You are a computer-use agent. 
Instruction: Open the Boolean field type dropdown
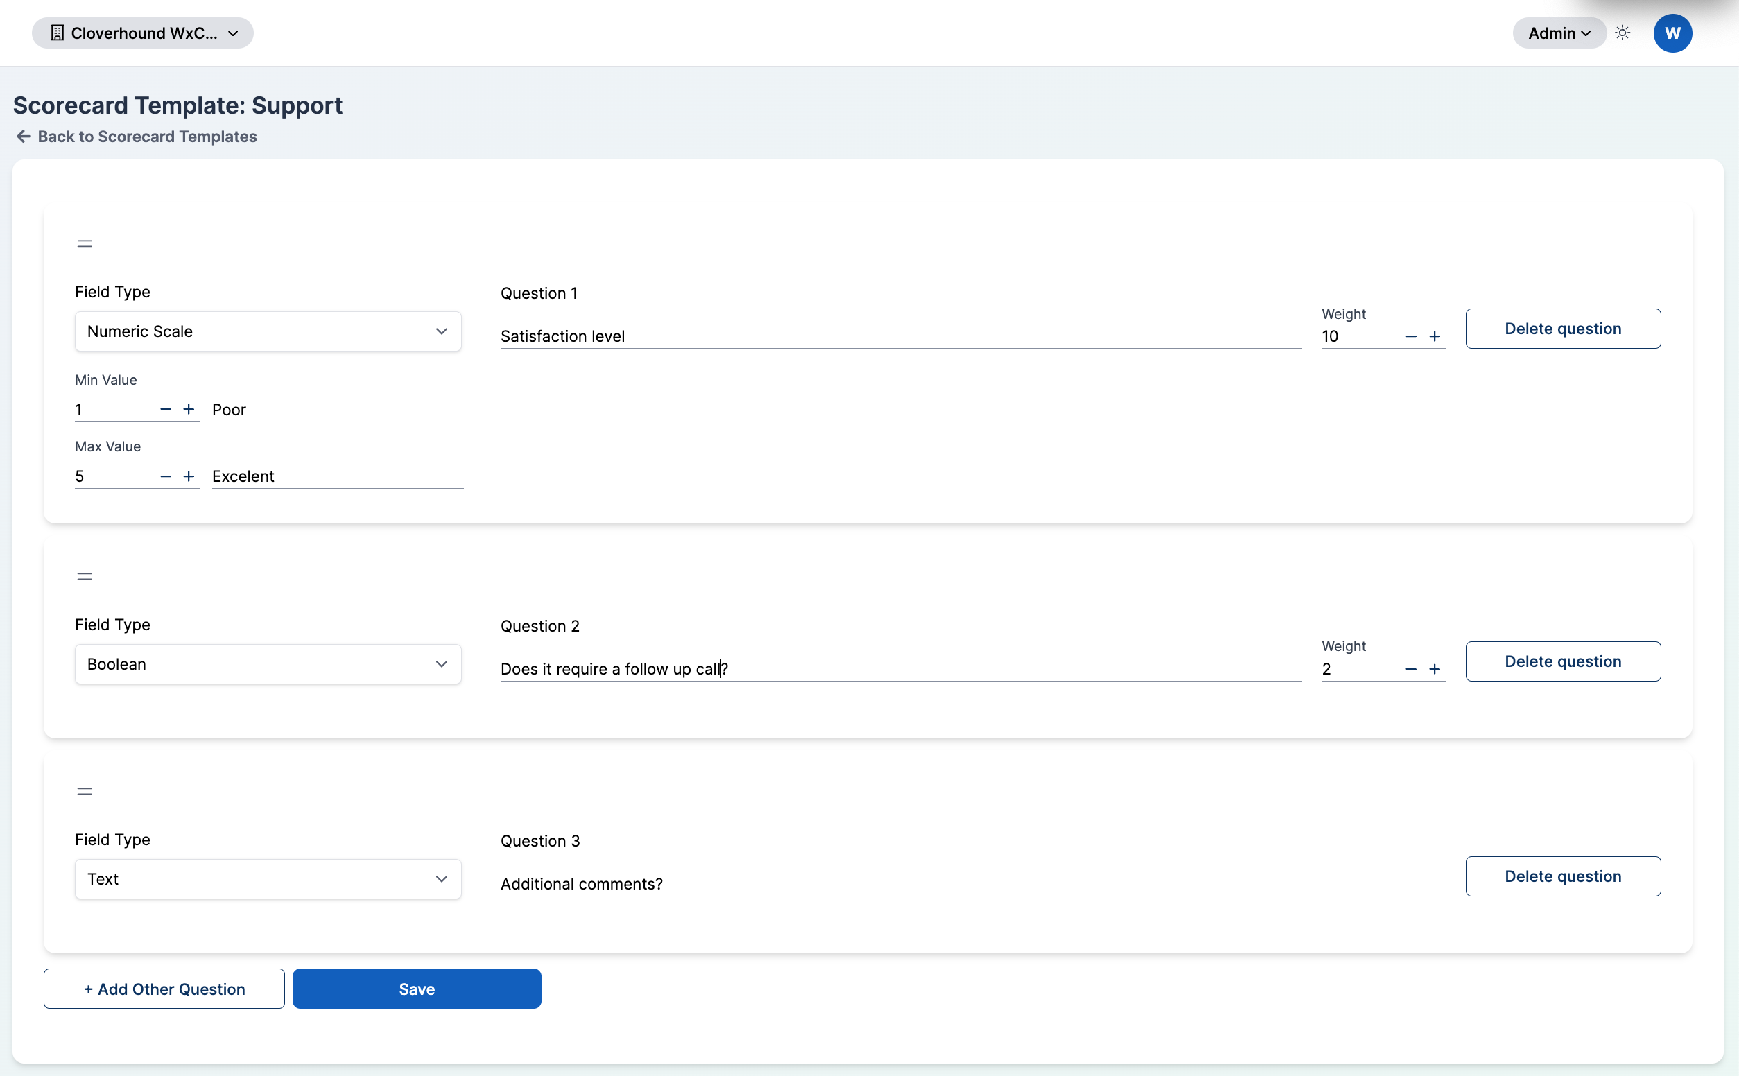tap(268, 664)
